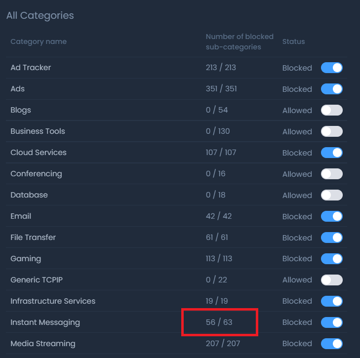
Task: Click the Number of blocked sub-categories header
Action: pyautogui.click(x=240, y=41)
